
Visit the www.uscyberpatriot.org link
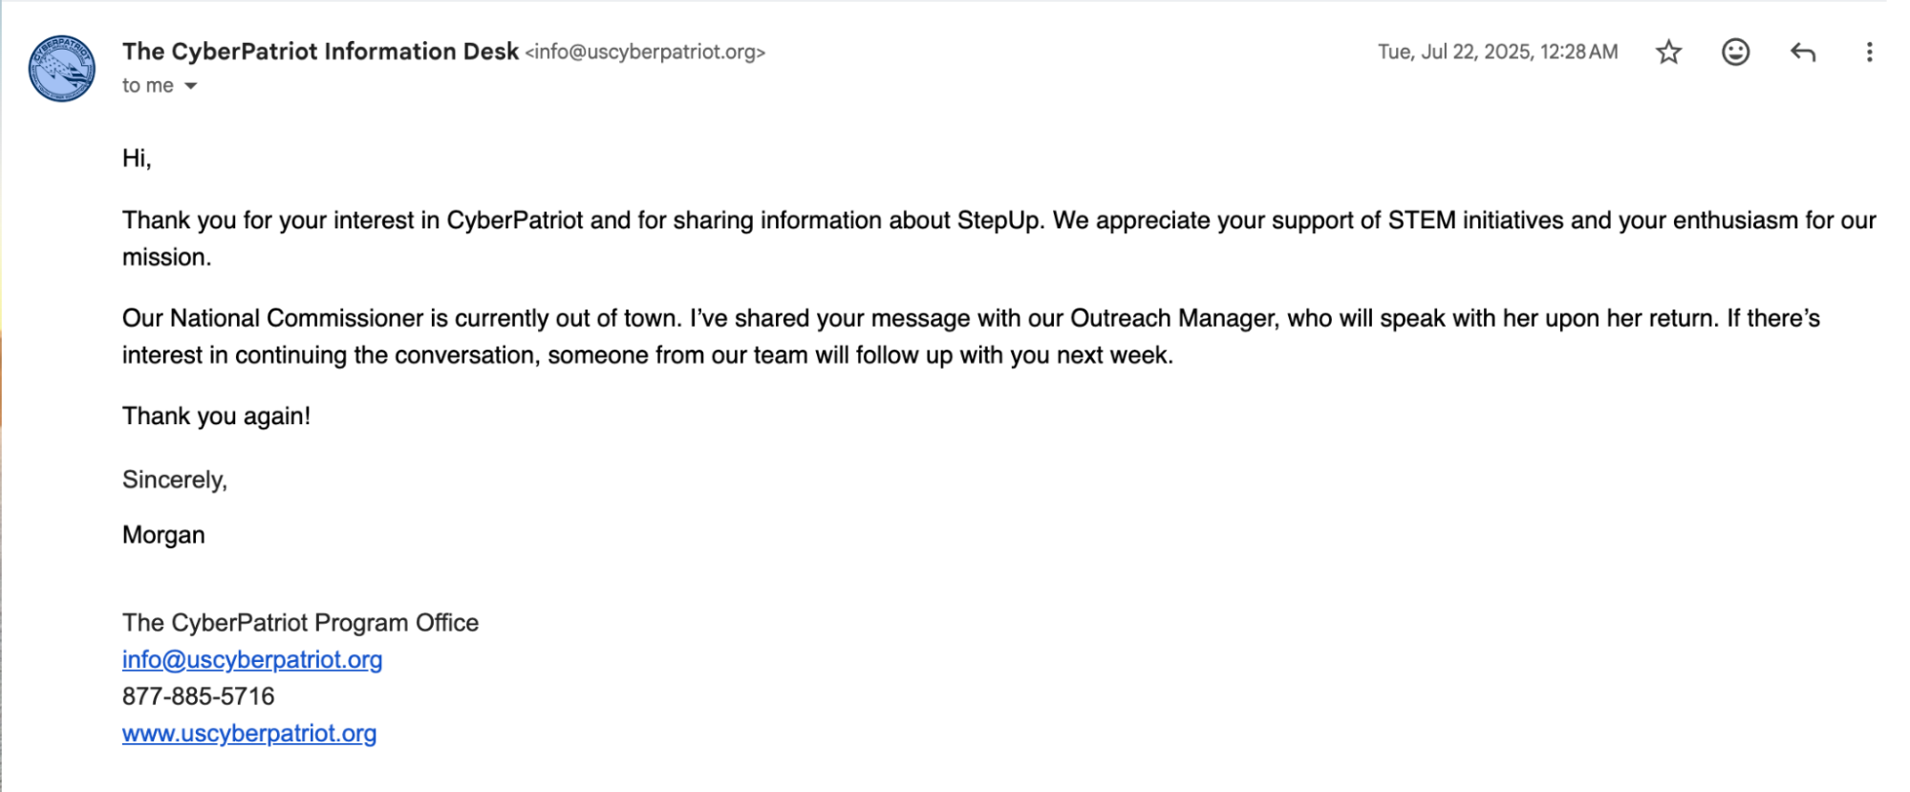(x=249, y=733)
